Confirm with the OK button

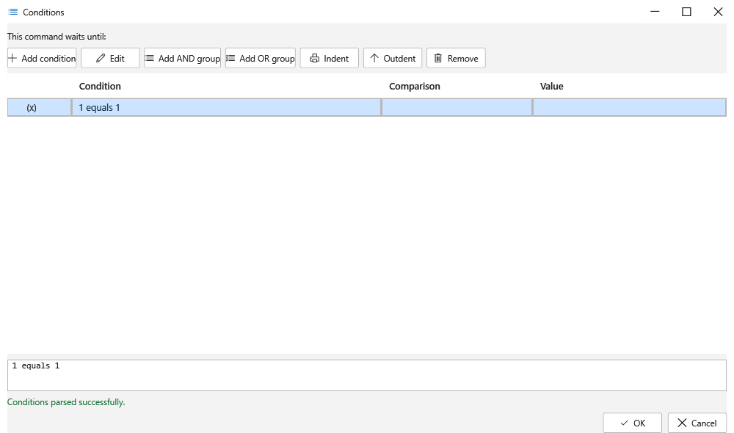(632, 423)
